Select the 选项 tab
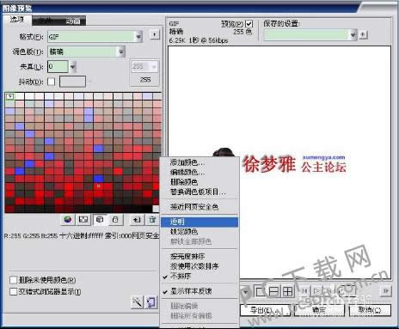 [16, 20]
